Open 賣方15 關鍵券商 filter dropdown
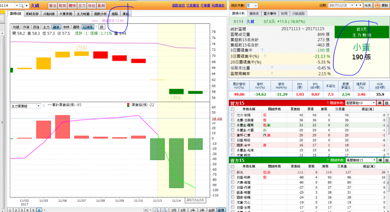This screenshot has height=212, width=390. [374, 160]
